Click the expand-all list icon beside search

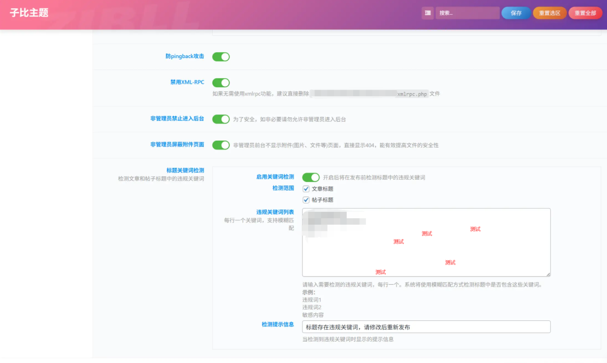427,13
